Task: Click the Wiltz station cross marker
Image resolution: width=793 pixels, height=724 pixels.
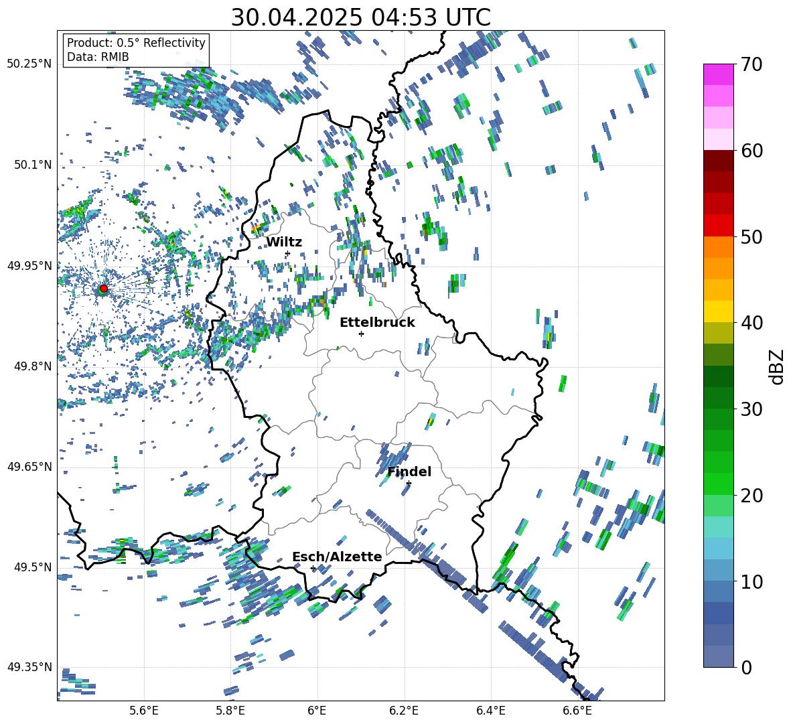Action: point(287,253)
